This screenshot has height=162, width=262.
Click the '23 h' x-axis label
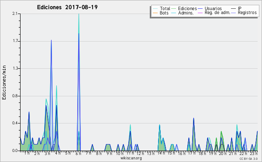coord(253,153)
